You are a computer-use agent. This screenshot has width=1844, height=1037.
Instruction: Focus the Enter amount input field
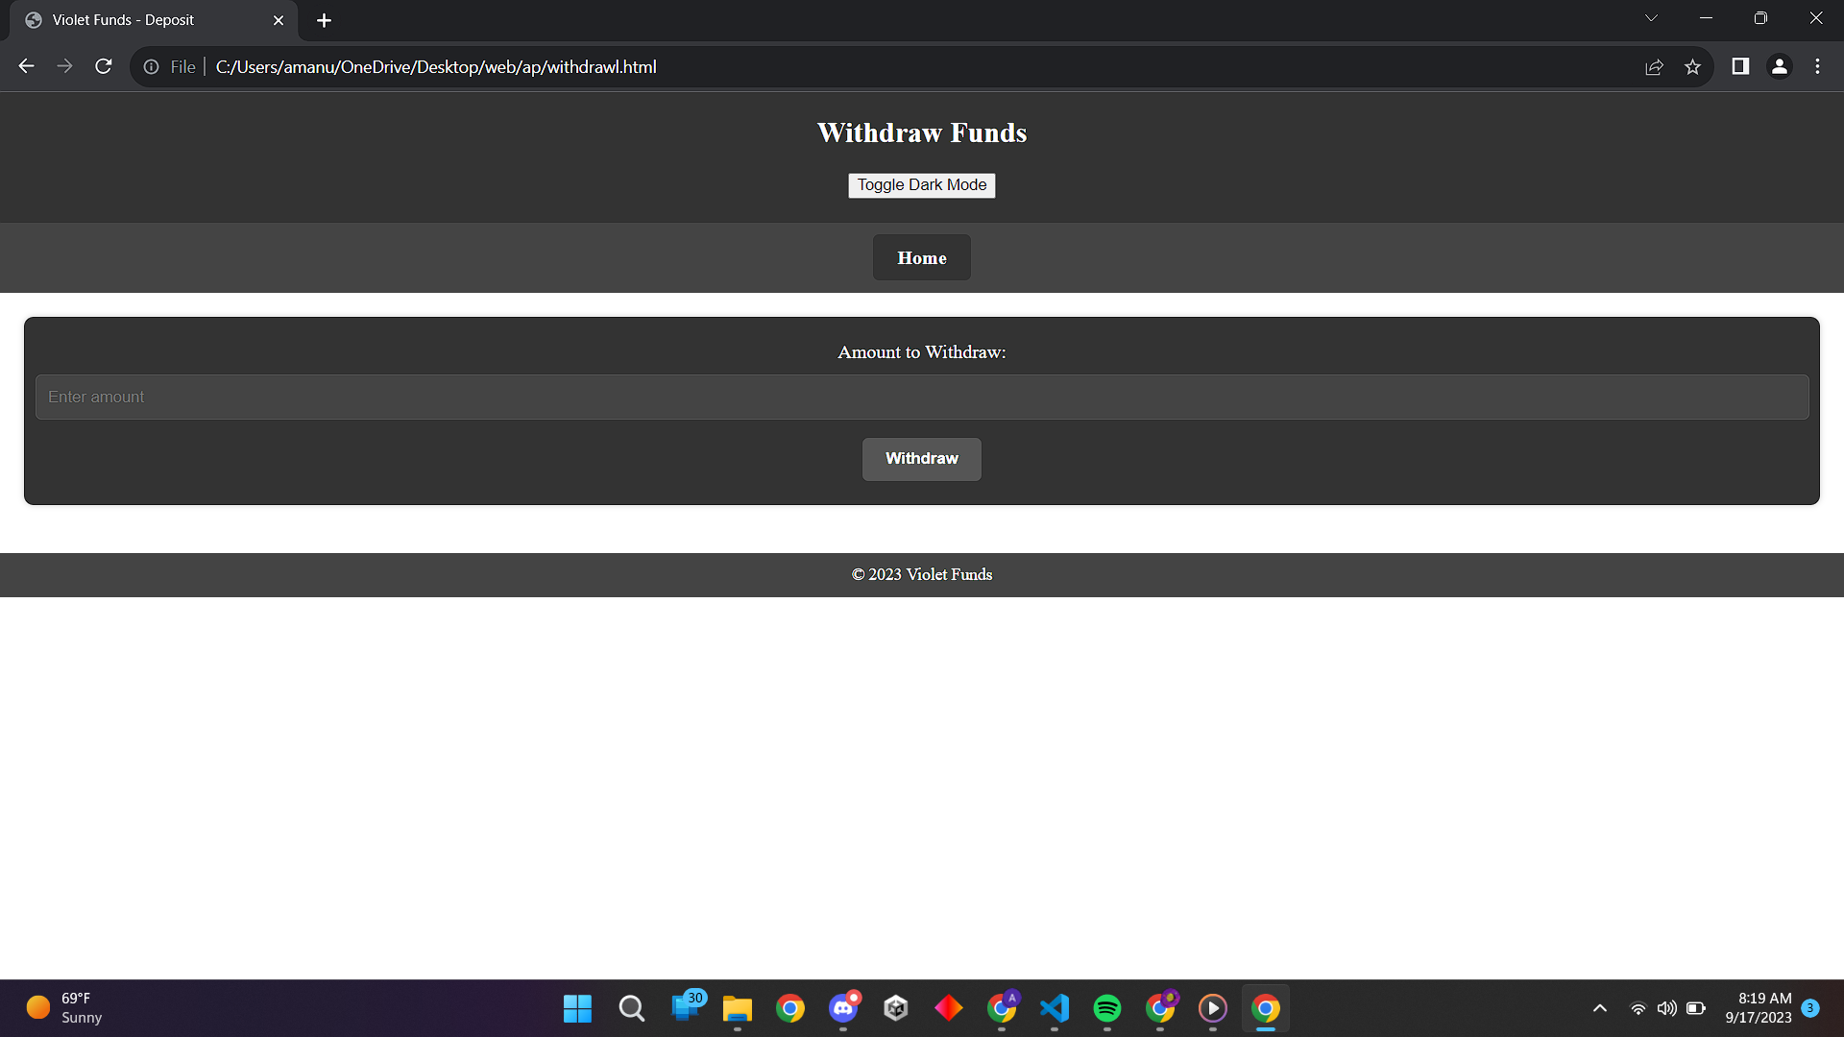921,397
